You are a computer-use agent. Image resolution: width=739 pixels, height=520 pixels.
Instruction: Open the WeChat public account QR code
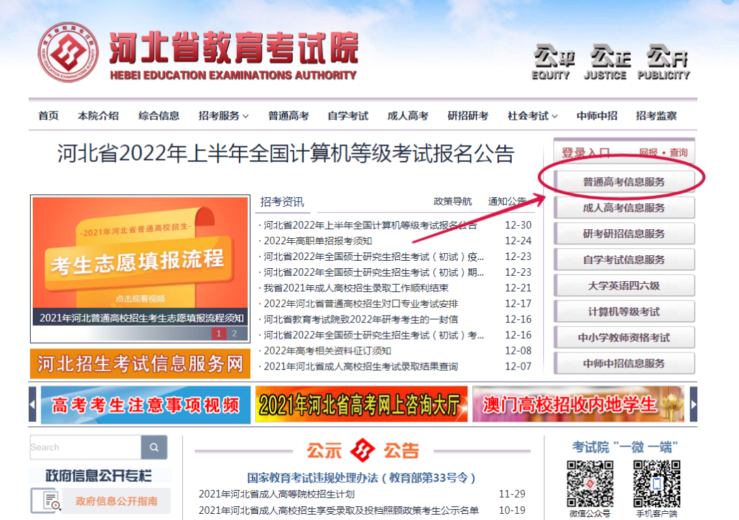pyautogui.click(x=590, y=483)
